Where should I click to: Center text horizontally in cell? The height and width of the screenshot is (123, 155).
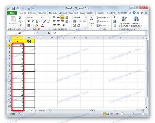58,21
